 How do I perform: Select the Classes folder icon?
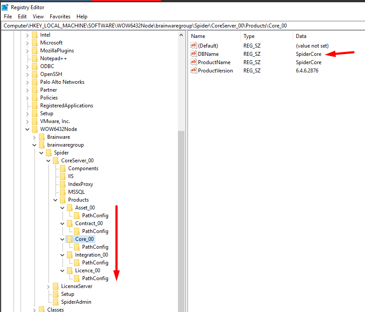coord(42,309)
